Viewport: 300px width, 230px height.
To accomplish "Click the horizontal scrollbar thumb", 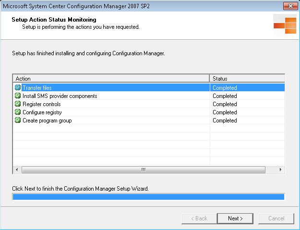I will 144,169.
